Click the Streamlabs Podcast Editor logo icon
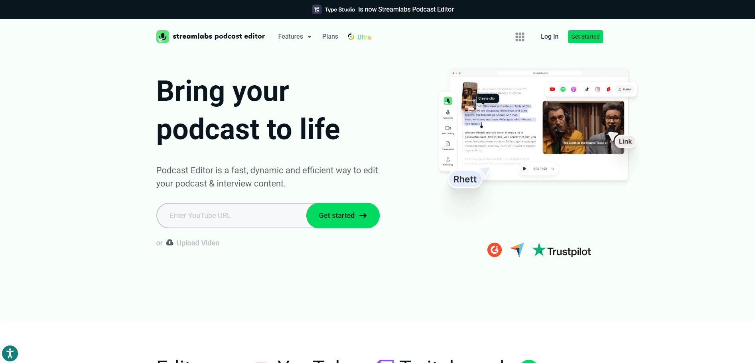Image resolution: width=755 pixels, height=363 pixels. pyautogui.click(x=163, y=37)
